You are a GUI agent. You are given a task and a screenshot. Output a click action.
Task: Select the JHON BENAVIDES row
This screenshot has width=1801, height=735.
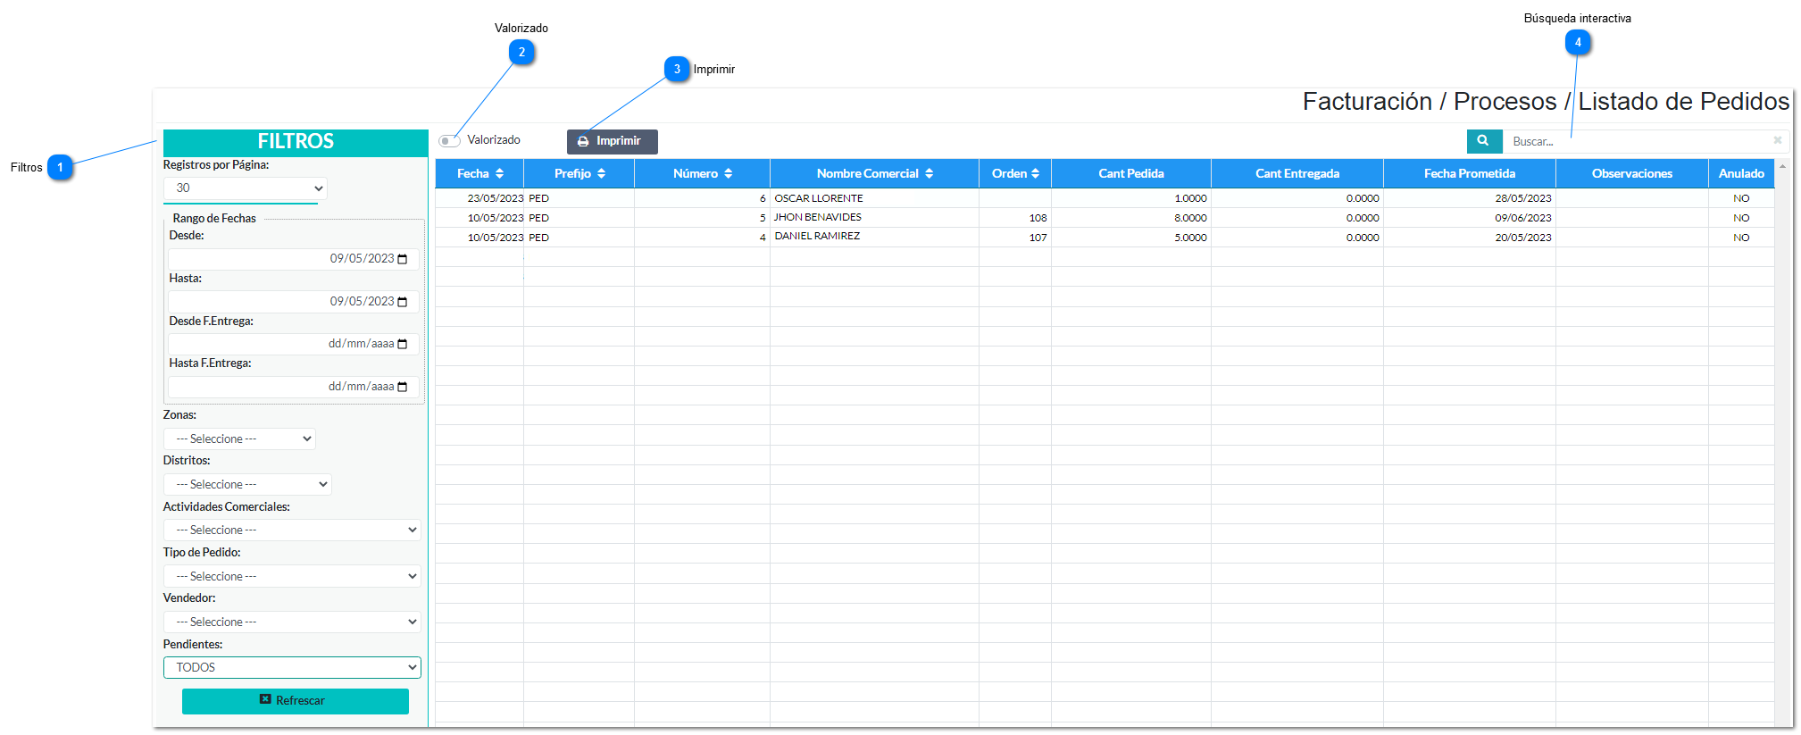coord(1105,218)
